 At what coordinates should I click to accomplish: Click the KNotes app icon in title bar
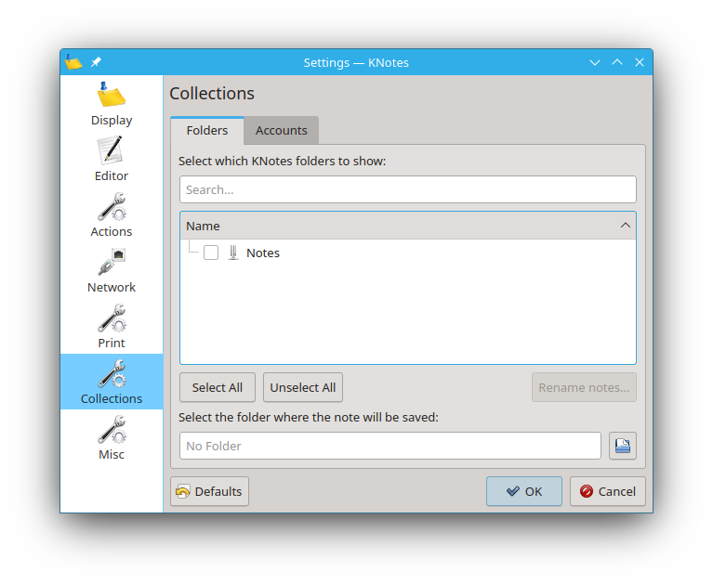[x=73, y=62]
